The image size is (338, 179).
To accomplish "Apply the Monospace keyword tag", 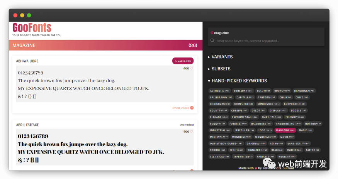I will (266, 137).
